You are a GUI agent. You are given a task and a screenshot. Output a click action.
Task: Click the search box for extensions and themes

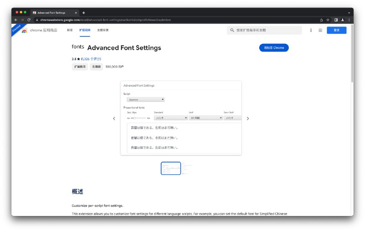tap(265, 30)
